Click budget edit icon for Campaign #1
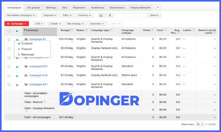 [x=72, y=42]
